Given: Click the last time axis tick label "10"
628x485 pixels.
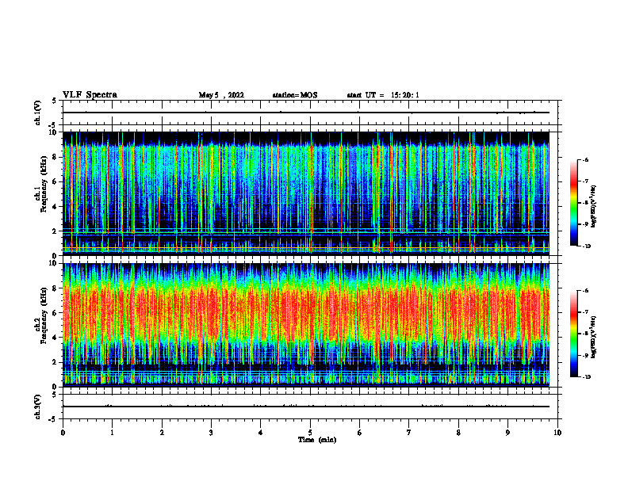Looking at the screenshot, I should [x=557, y=433].
